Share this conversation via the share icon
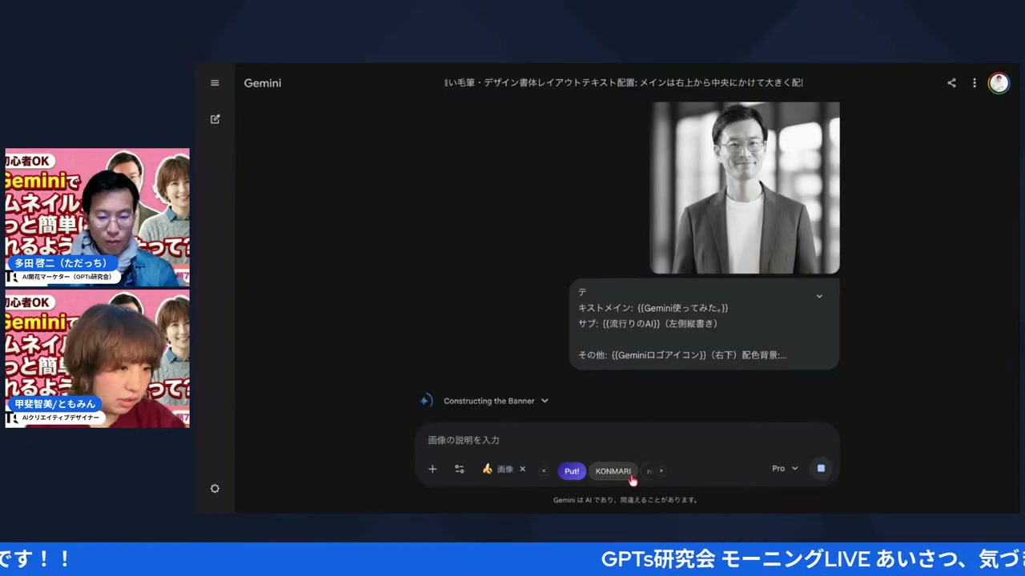This screenshot has height=576, width=1025. [x=951, y=82]
